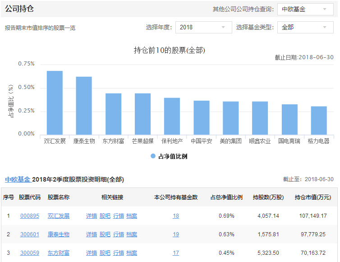340x262 pixels.
Task: Click the chart title 持仓前10的股票(全部)
Action: click(170, 50)
